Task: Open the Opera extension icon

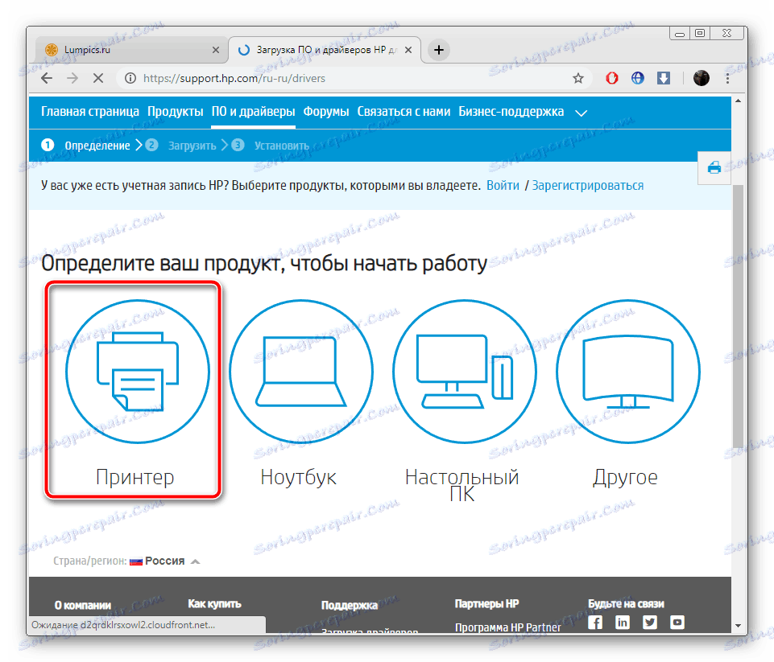Action: point(612,78)
